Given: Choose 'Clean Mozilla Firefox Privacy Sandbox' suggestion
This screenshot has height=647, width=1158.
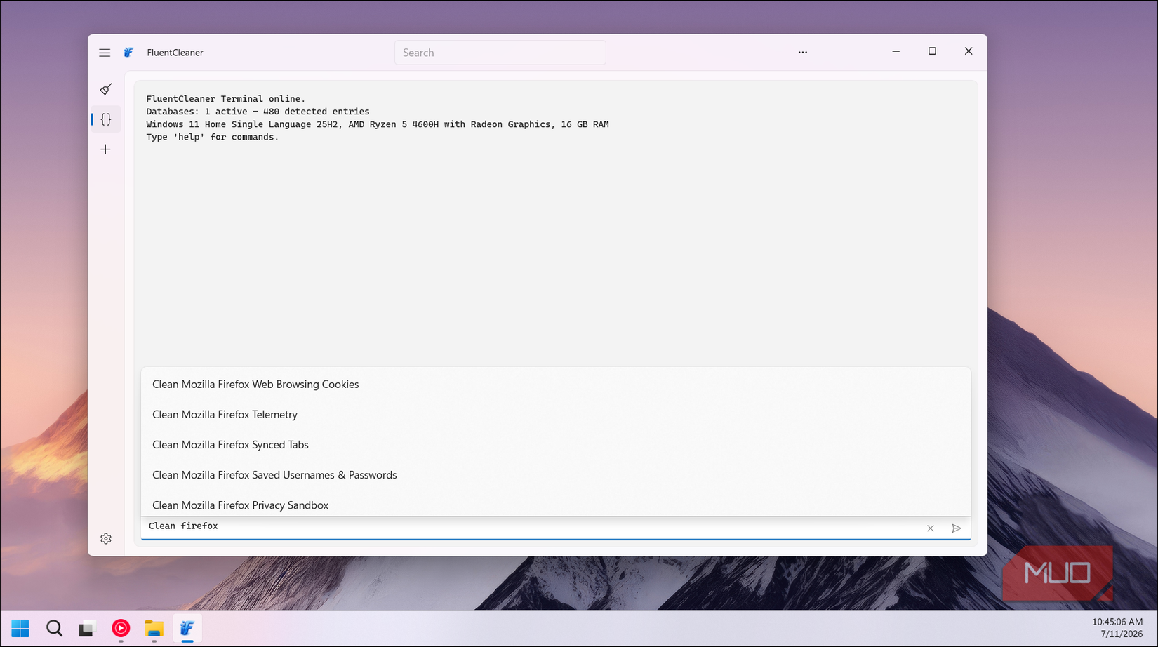Looking at the screenshot, I should (x=556, y=505).
